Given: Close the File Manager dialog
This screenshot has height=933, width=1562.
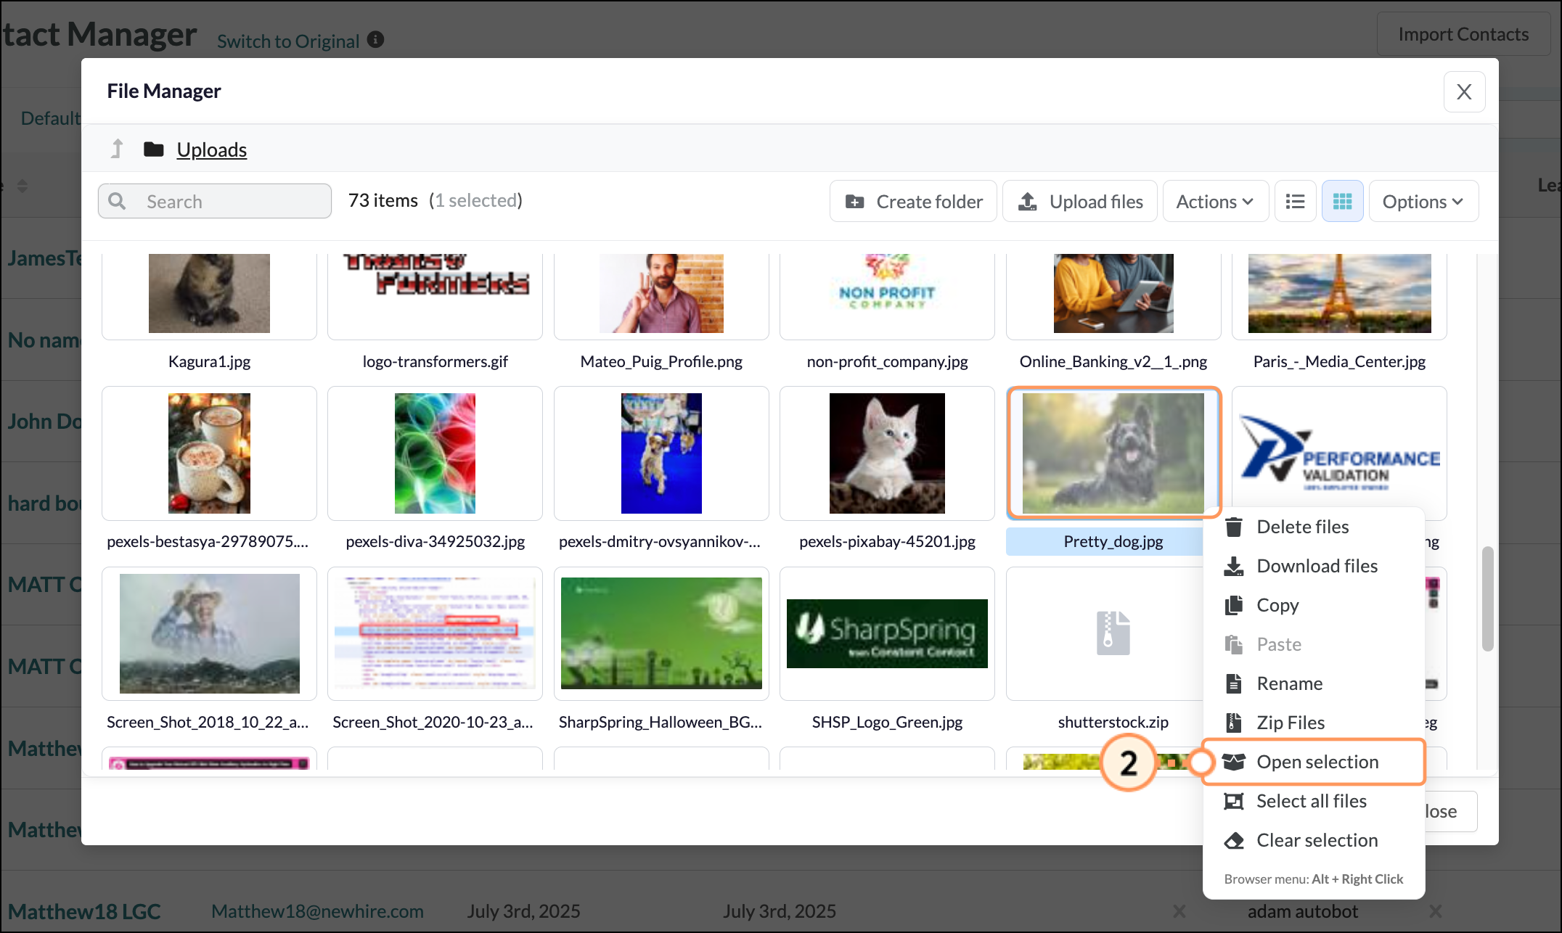Looking at the screenshot, I should pos(1464,91).
